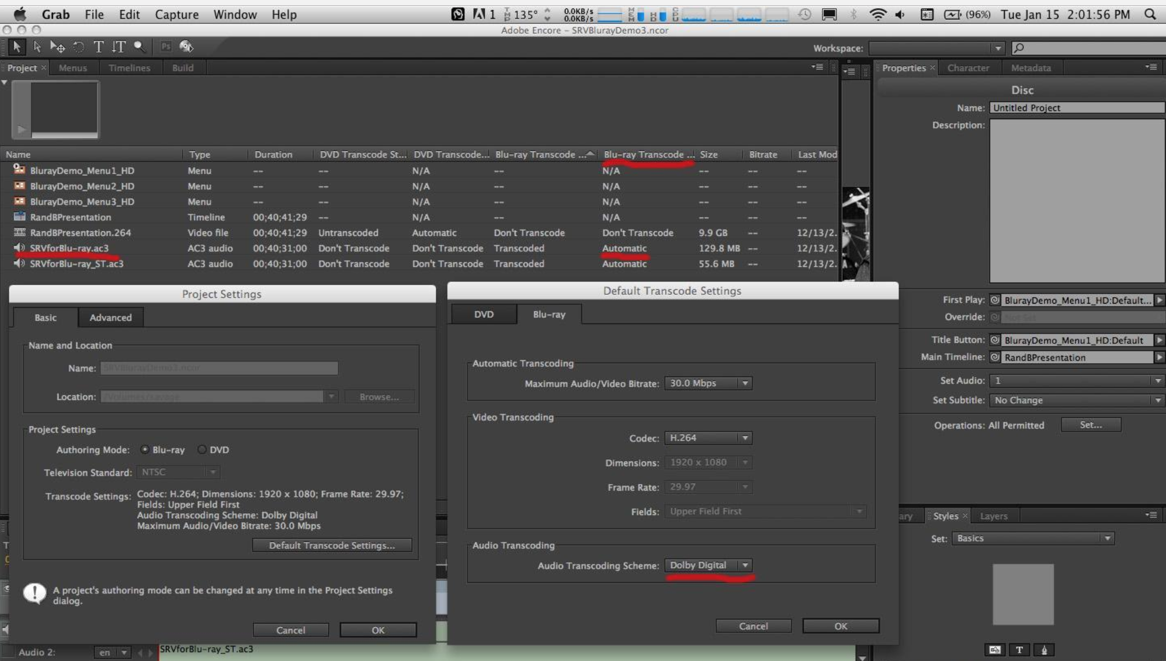Click the Preview disc icon
This screenshot has width=1166, height=661.
(186, 47)
